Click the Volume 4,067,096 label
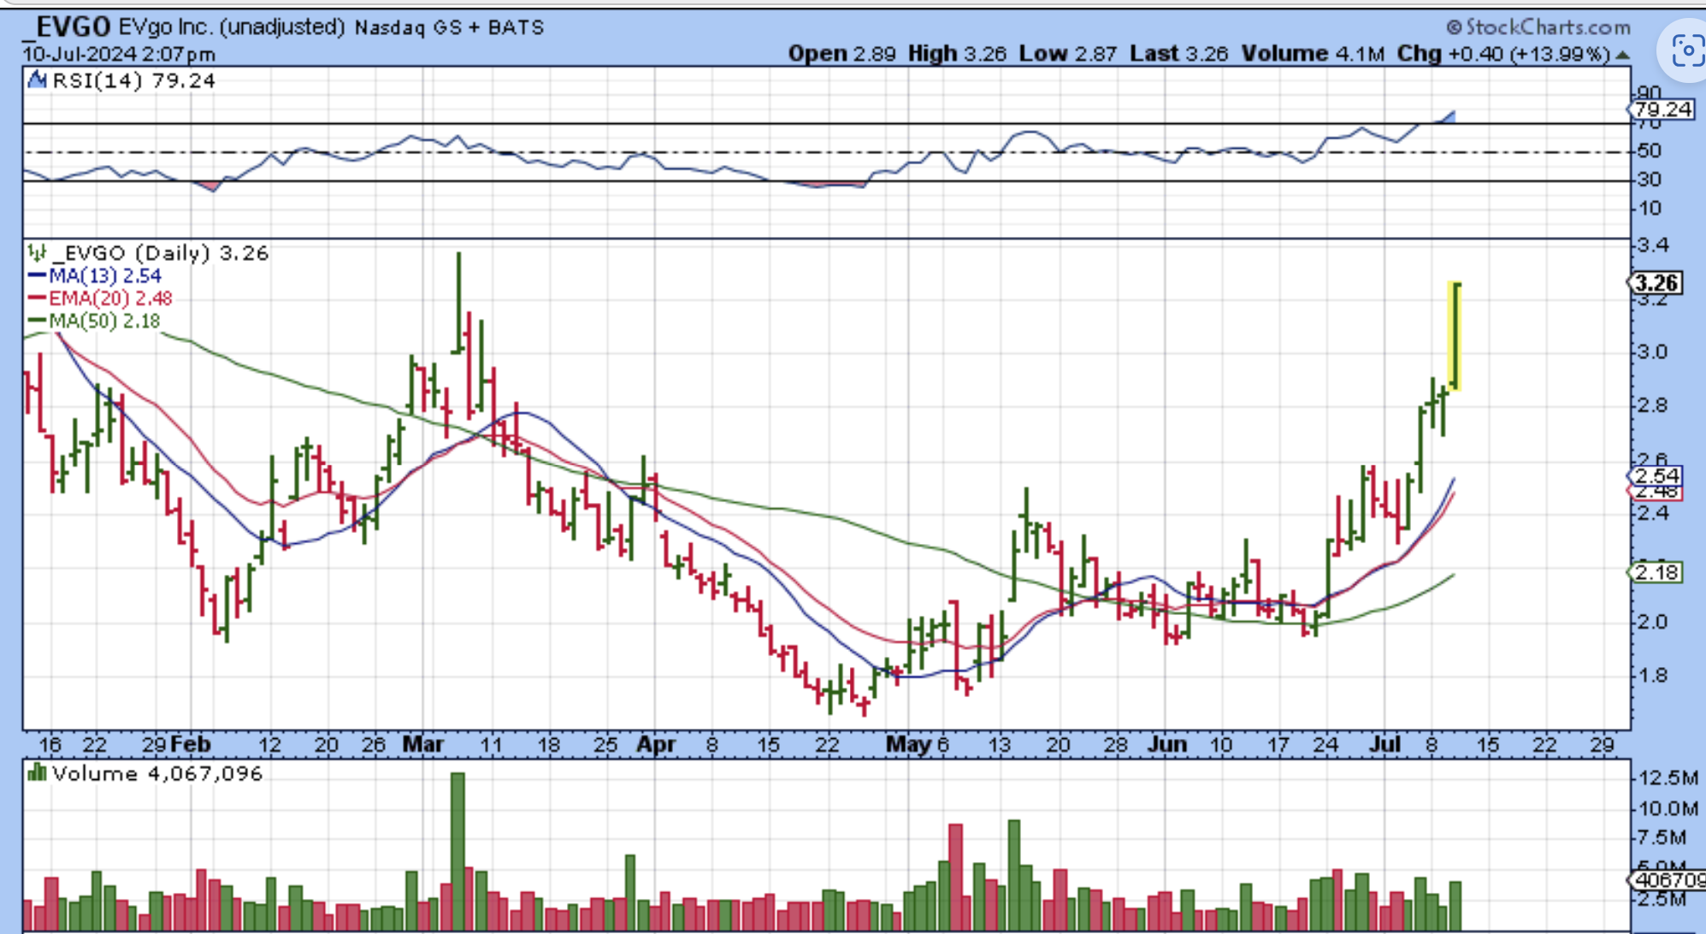The image size is (1706, 934). point(156,773)
